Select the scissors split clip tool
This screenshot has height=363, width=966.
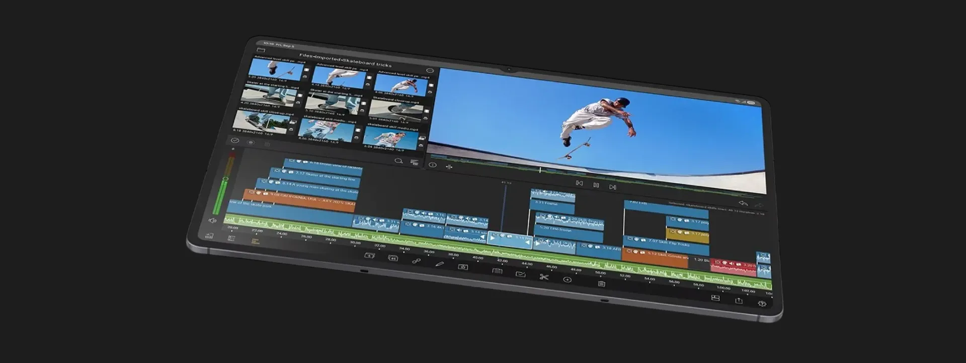[544, 277]
